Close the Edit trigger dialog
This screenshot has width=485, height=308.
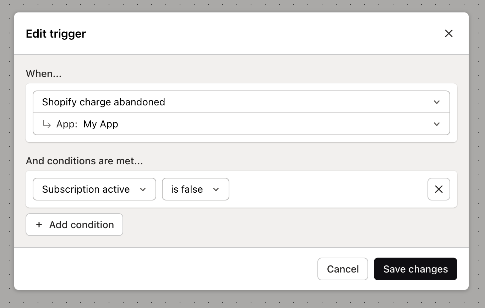[x=448, y=33]
